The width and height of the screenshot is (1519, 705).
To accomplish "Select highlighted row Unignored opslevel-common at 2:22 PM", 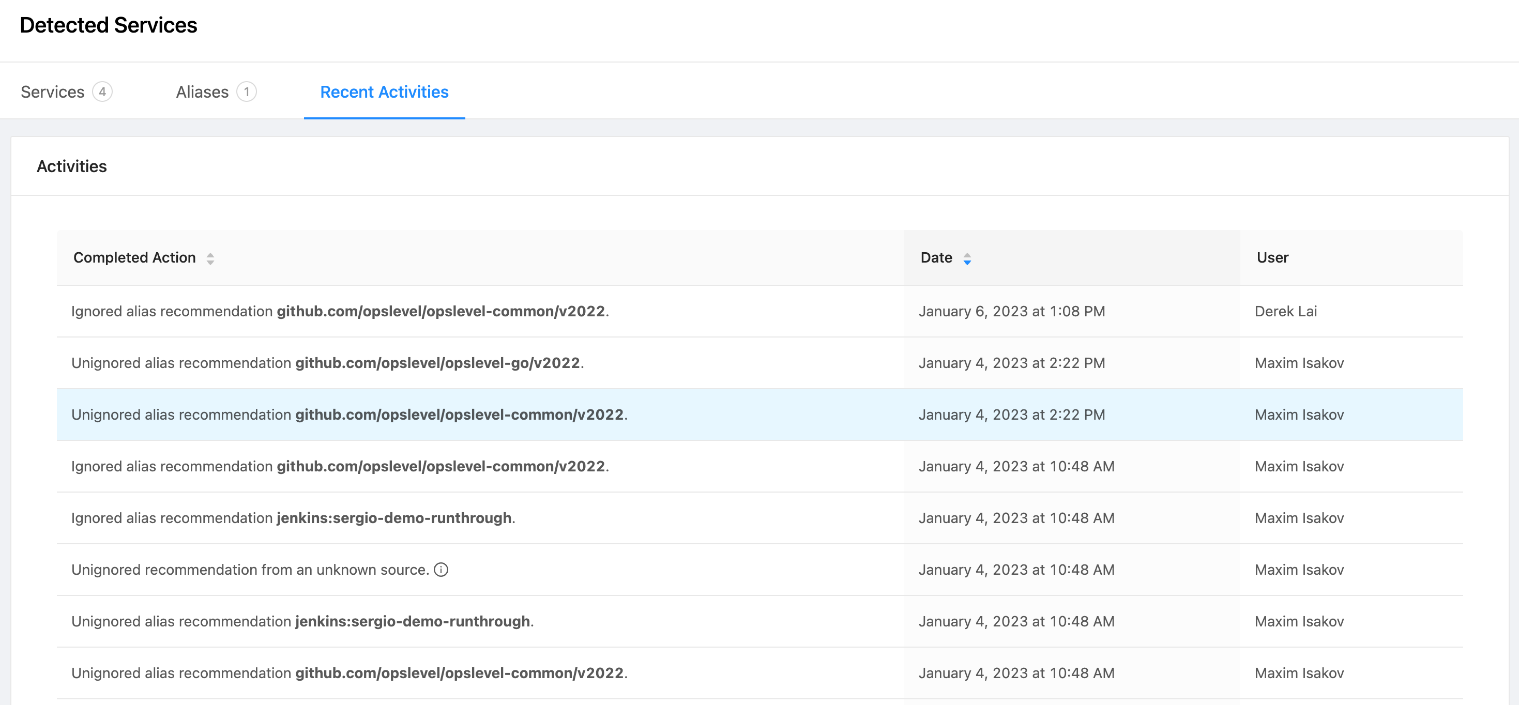I will 759,415.
